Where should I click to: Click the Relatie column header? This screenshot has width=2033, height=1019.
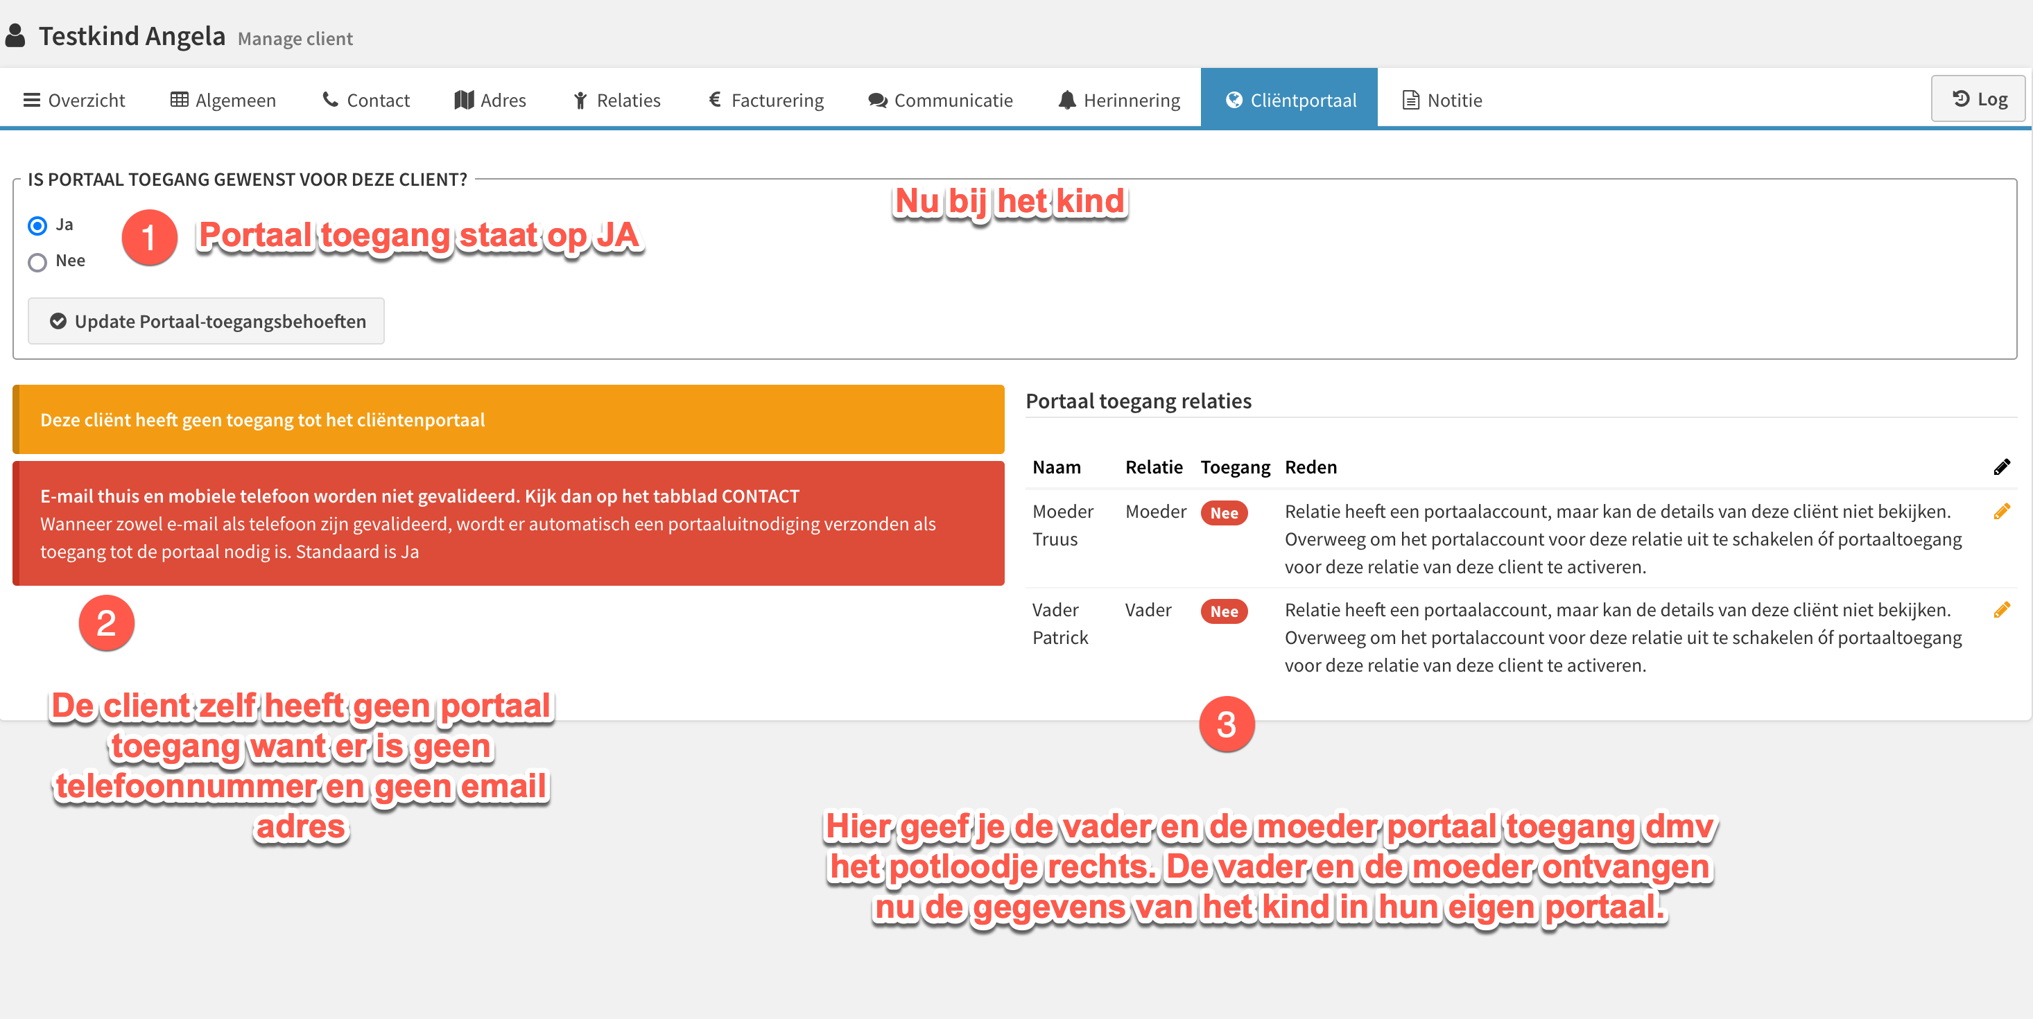pos(1154,467)
